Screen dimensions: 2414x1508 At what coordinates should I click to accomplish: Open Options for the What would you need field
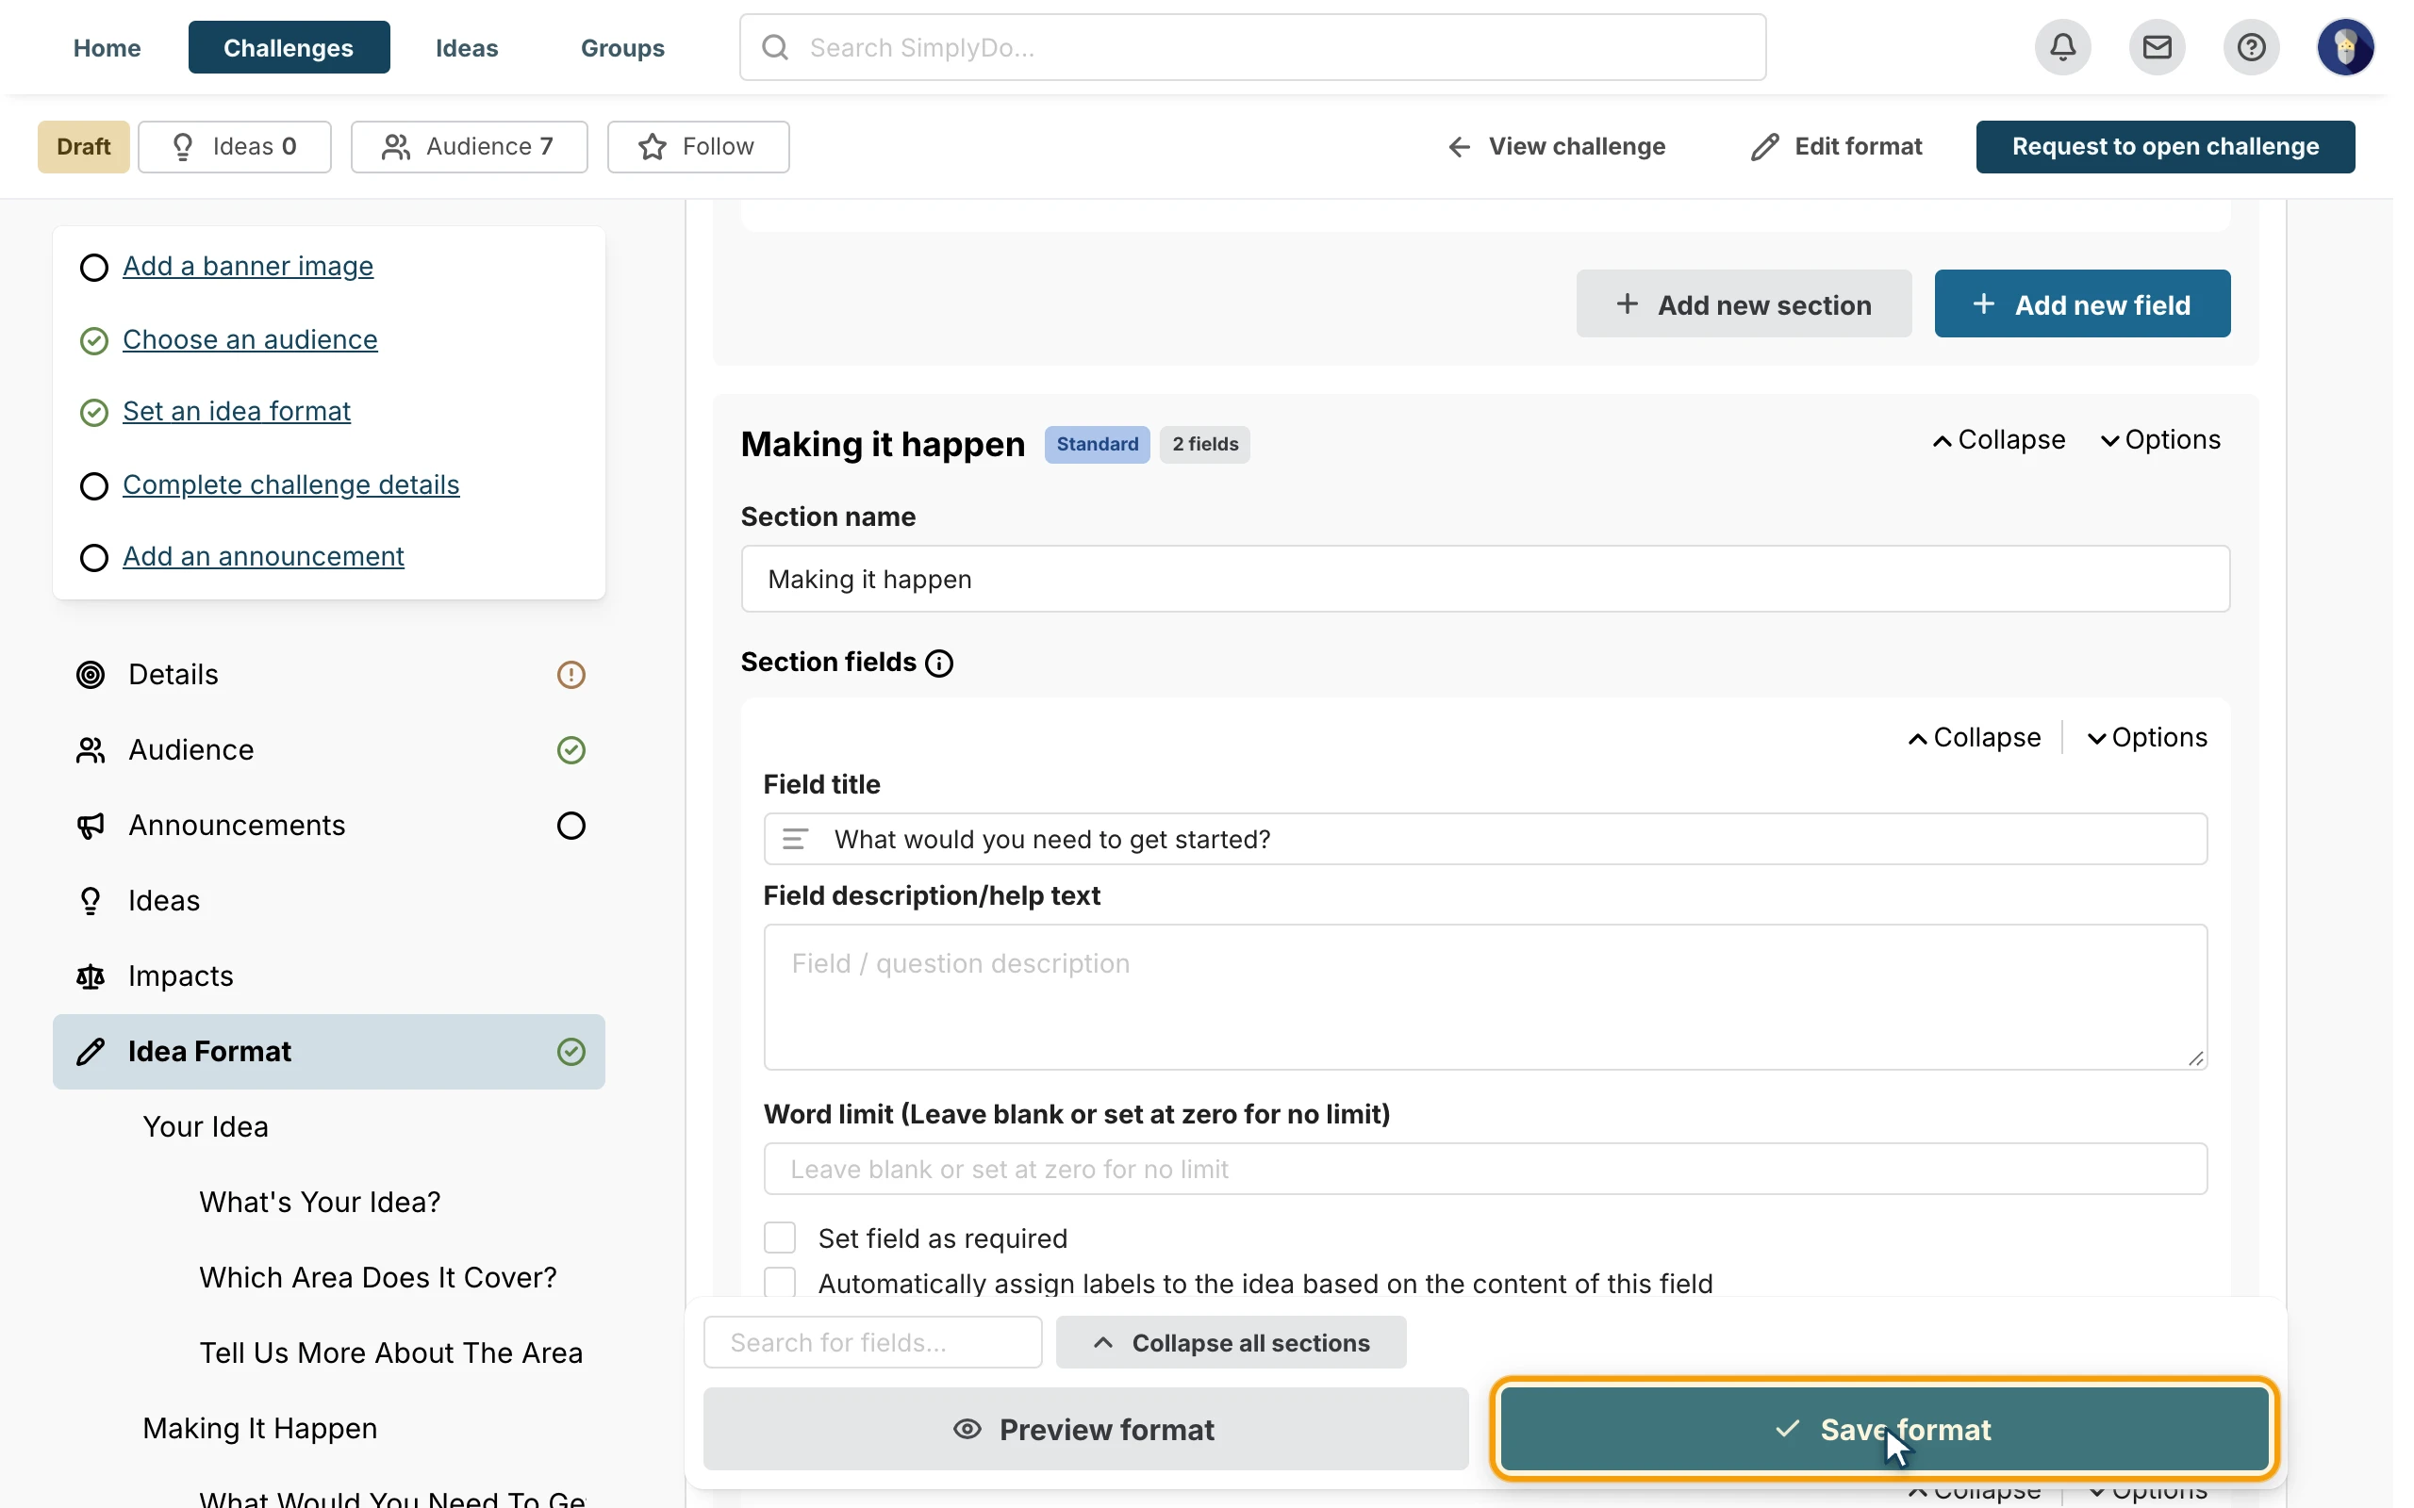pos(2146,738)
